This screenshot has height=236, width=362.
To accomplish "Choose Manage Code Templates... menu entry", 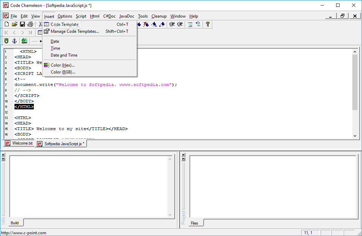I will tap(90, 31).
